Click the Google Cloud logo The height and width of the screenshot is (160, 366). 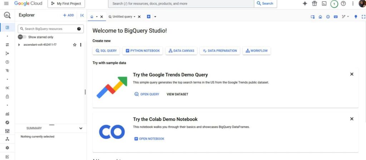28,4
